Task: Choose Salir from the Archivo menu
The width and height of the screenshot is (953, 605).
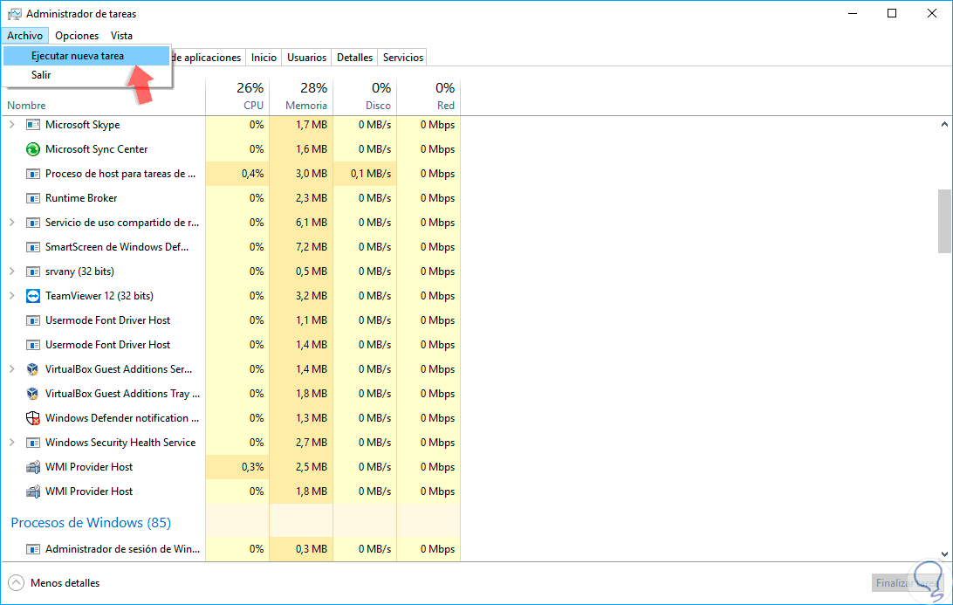Action: click(86, 75)
